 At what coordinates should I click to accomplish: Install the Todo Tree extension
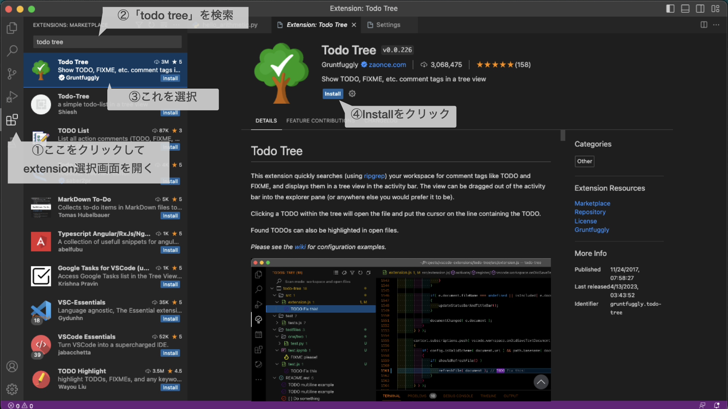pyautogui.click(x=333, y=94)
